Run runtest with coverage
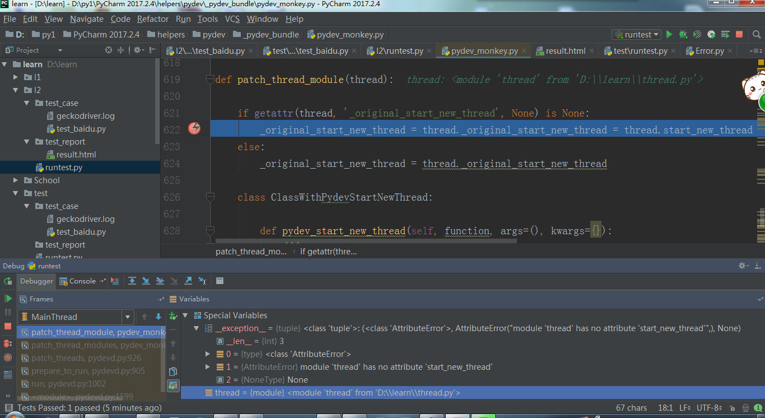Viewport: 765px width, 418px height. tap(697, 35)
